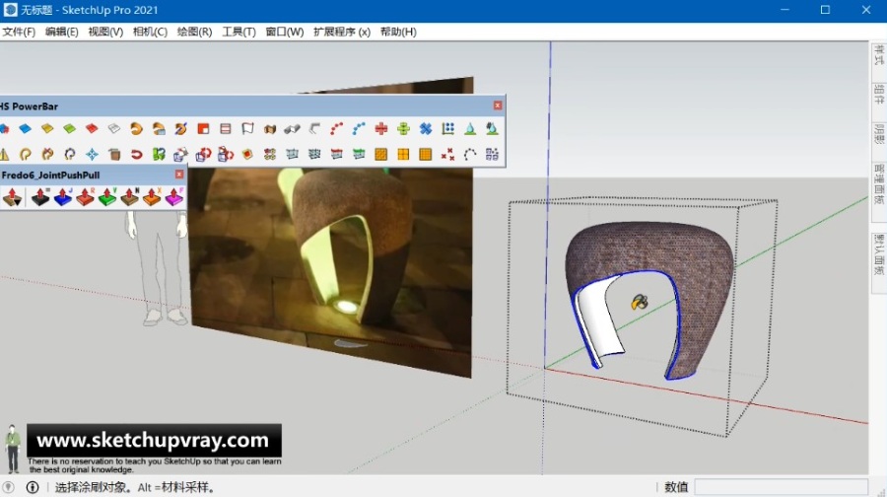Activate main JointPushPull tool with dropdown arrow
Viewport: 887px width, 497px height.
tap(12, 197)
